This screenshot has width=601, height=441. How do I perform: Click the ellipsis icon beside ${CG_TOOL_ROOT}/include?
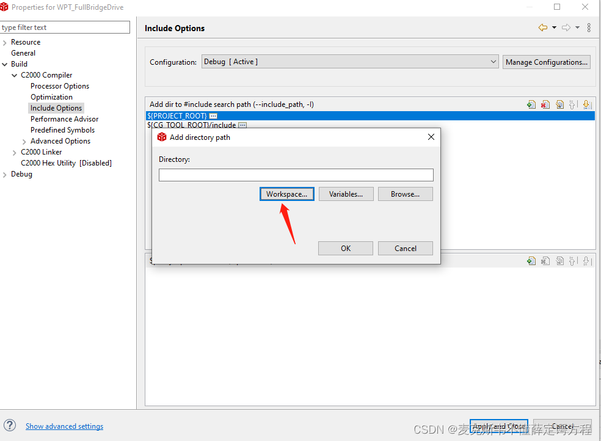pyautogui.click(x=242, y=125)
